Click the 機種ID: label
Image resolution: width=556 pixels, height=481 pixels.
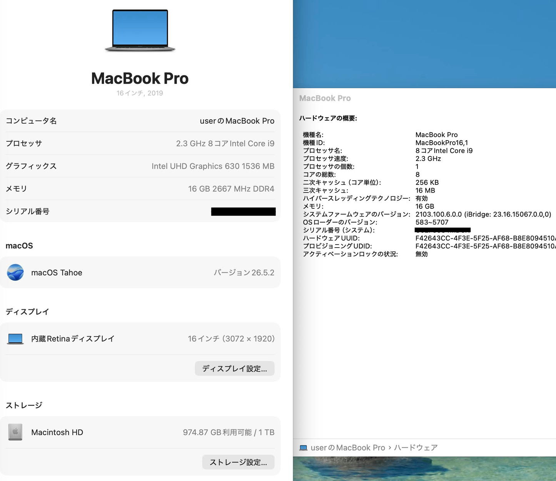pyautogui.click(x=314, y=143)
